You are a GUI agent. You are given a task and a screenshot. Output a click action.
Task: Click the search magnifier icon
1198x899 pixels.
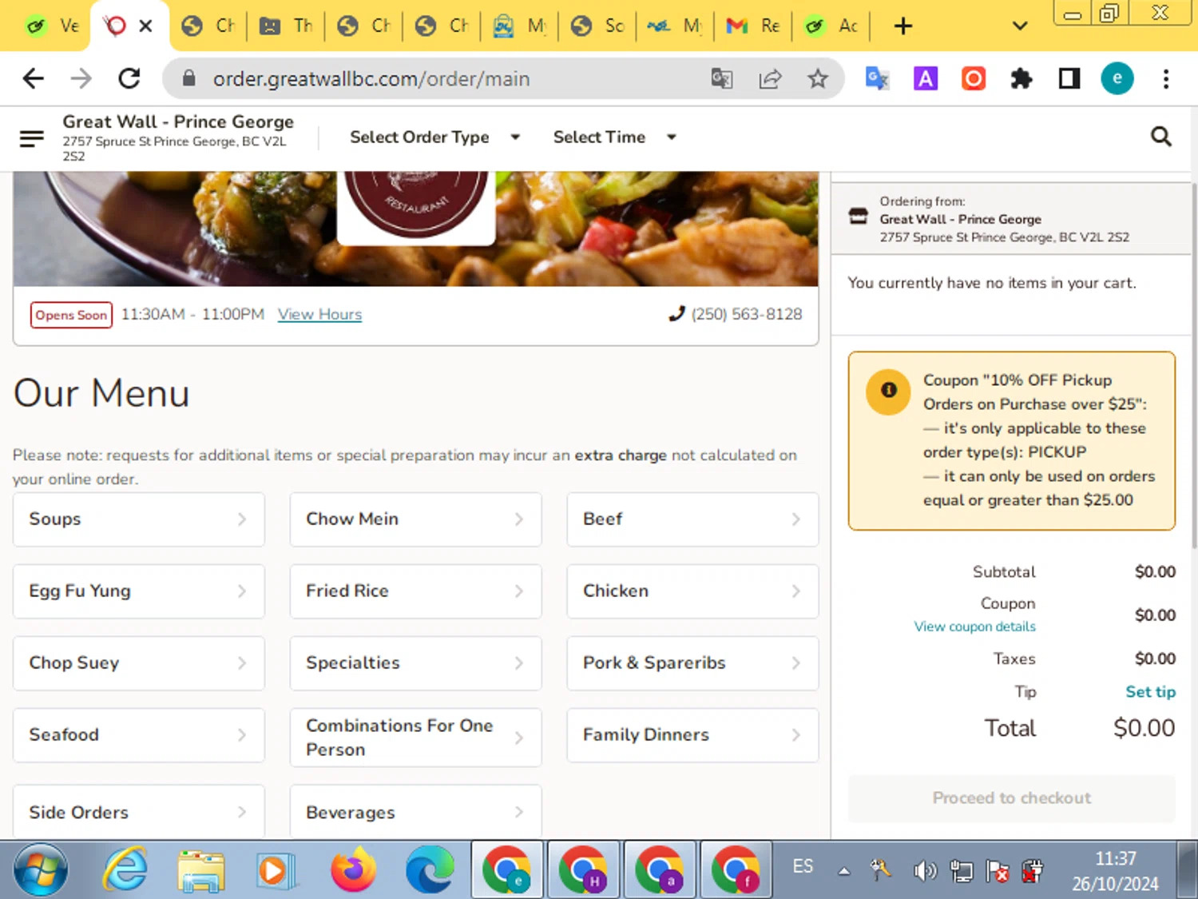1161,137
